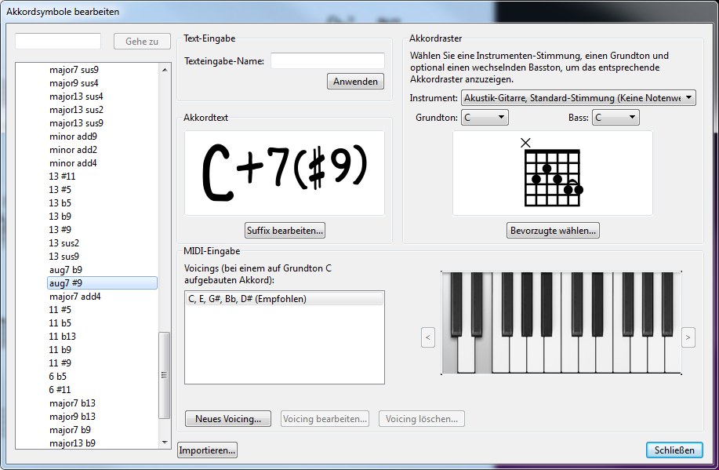Select '11 b9' in chord list
This screenshot has height=470, width=719.
60,349
